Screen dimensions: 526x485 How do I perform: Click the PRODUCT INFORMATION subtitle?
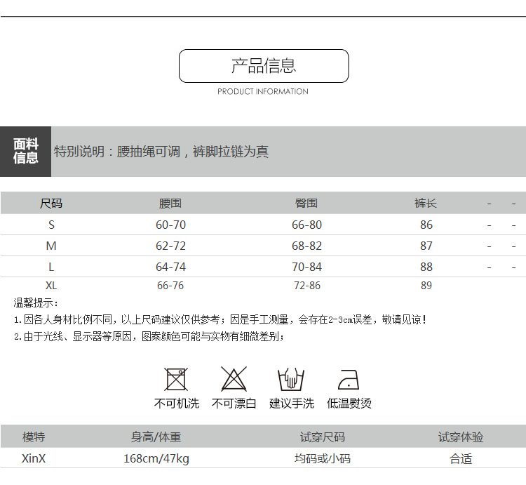click(x=263, y=91)
